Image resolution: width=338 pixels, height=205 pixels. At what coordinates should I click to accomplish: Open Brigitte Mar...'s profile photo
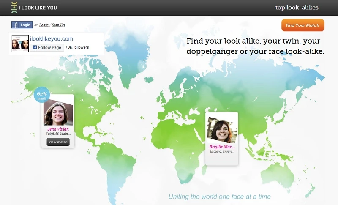[x=222, y=130]
